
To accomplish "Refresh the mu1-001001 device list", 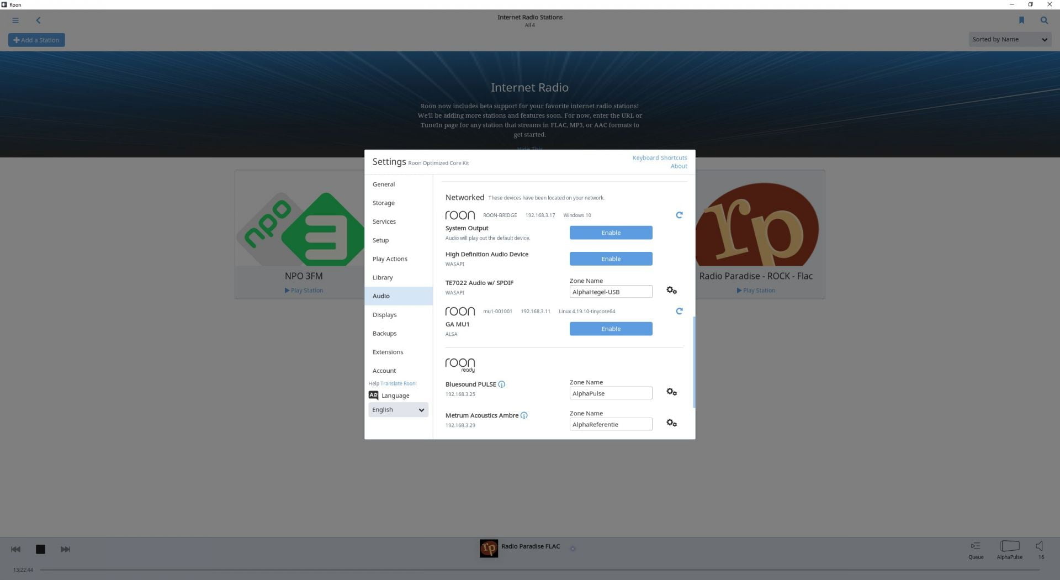I will click(679, 311).
